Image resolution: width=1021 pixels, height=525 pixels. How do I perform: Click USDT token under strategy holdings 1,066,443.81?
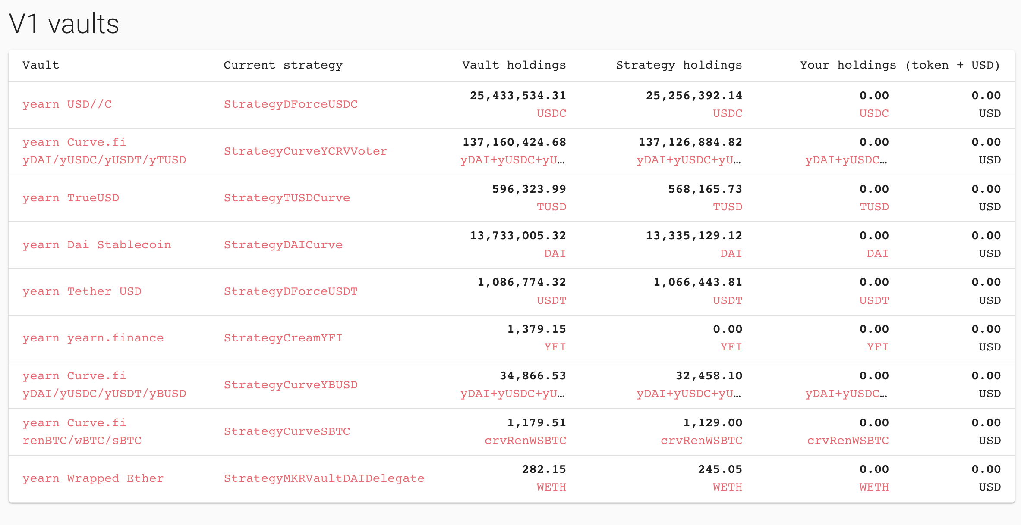tap(728, 300)
